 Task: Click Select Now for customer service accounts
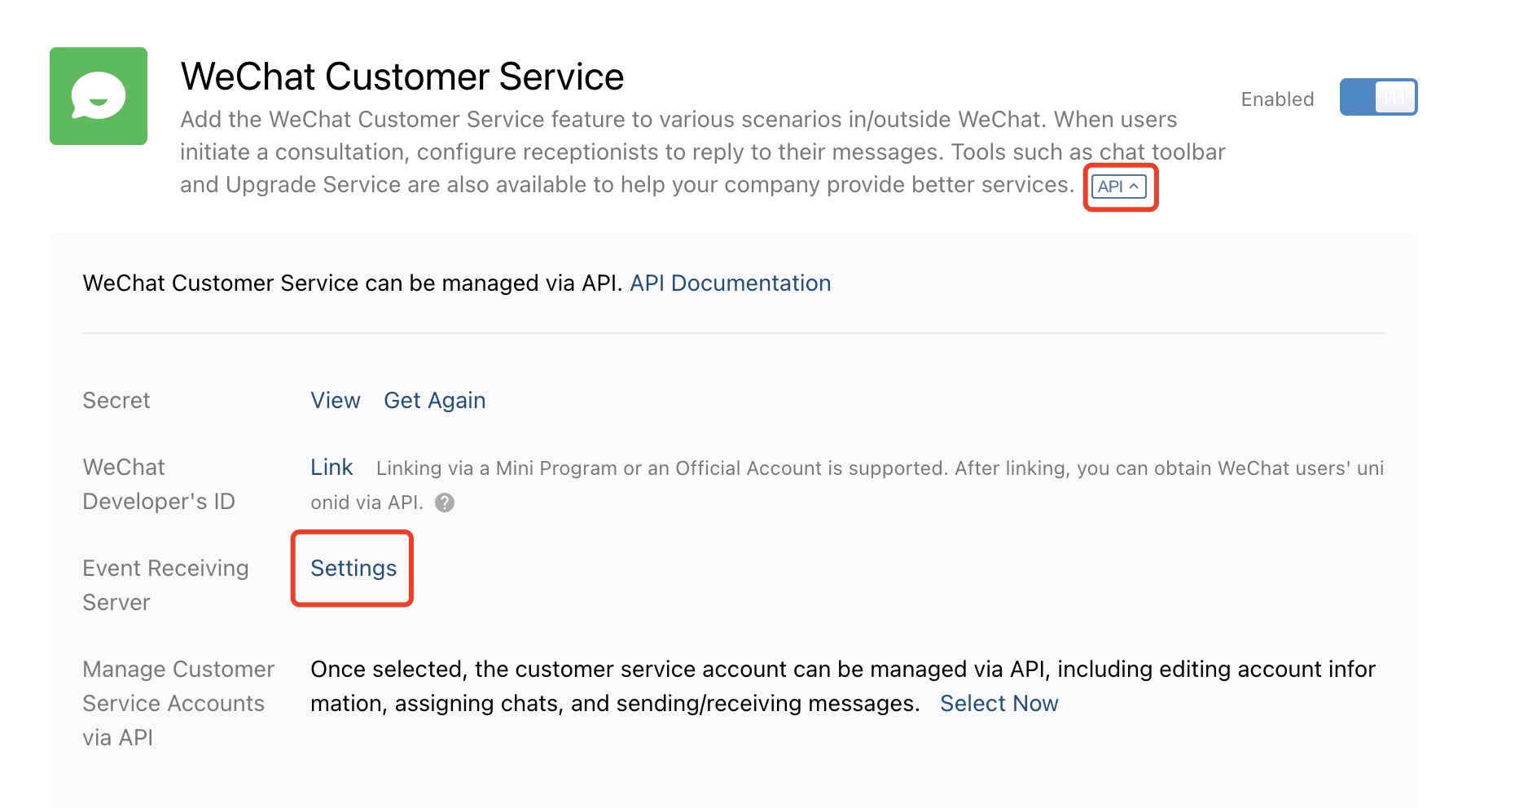point(999,703)
